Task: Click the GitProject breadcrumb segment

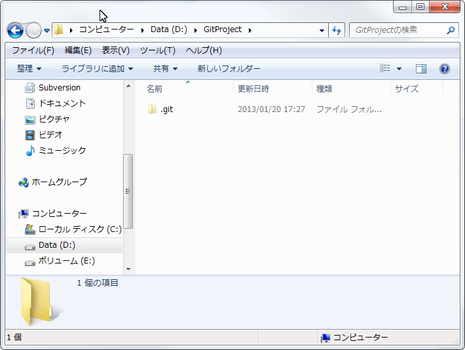Action: [222, 29]
